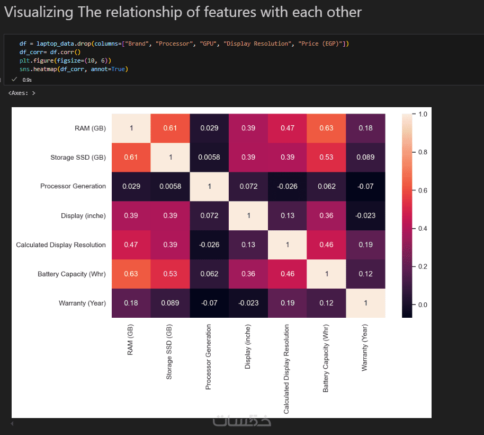Click the scroll-left arrow below the output
The width and height of the screenshot is (484, 435).
pos(12,424)
